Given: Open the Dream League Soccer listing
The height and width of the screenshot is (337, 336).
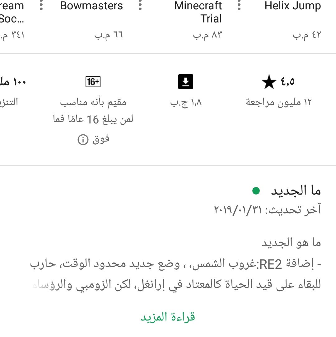Looking at the screenshot, I should pos(12,12).
